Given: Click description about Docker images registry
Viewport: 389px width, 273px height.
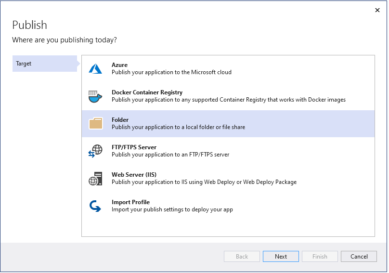Looking at the screenshot, I should point(229,100).
